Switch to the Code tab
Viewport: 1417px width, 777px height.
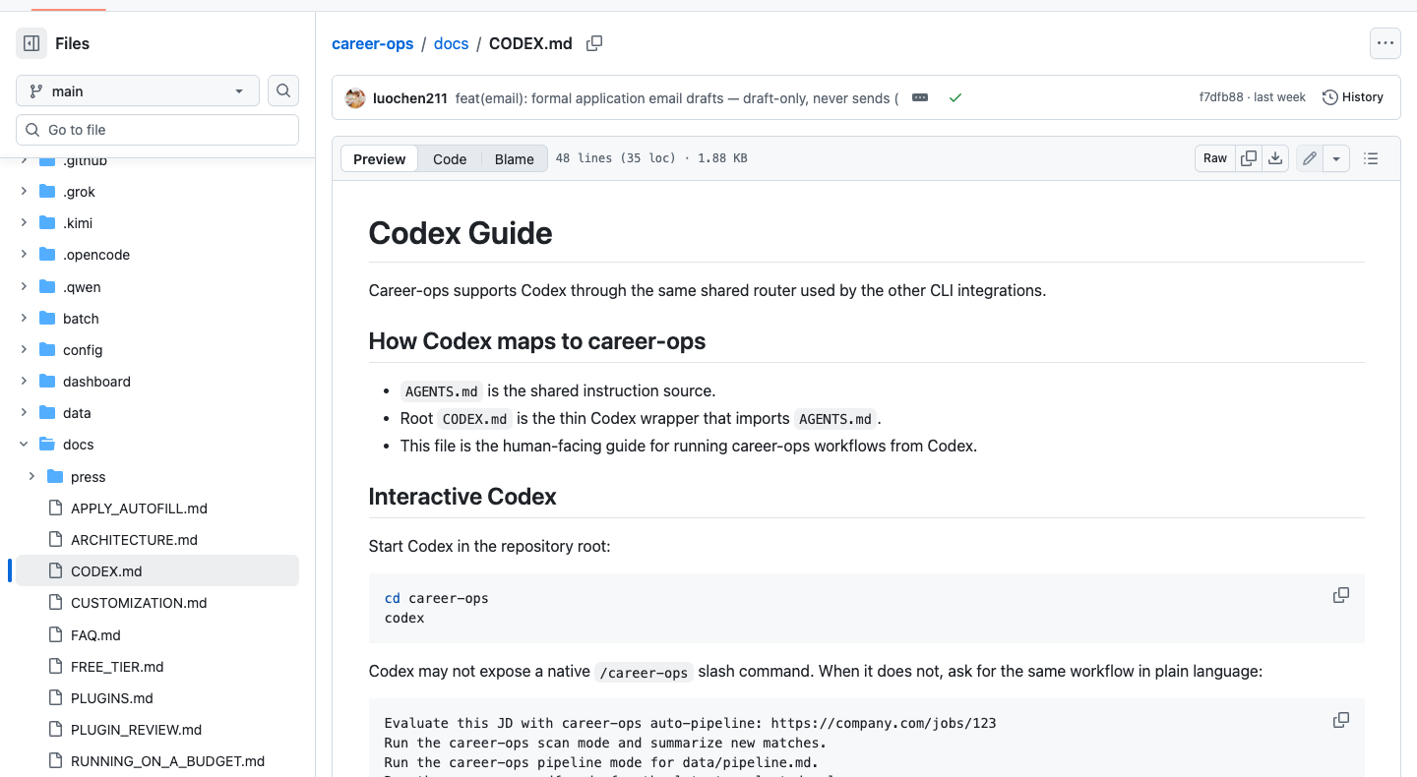[x=450, y=158]
